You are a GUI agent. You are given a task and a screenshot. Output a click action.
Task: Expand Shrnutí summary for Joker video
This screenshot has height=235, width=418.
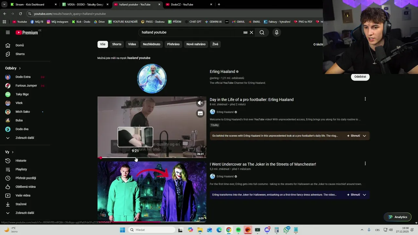(x=357, y=195)
